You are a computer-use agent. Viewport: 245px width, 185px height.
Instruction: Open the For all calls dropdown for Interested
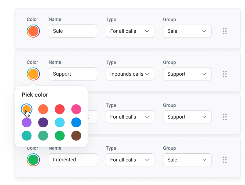tap(130, 160)
